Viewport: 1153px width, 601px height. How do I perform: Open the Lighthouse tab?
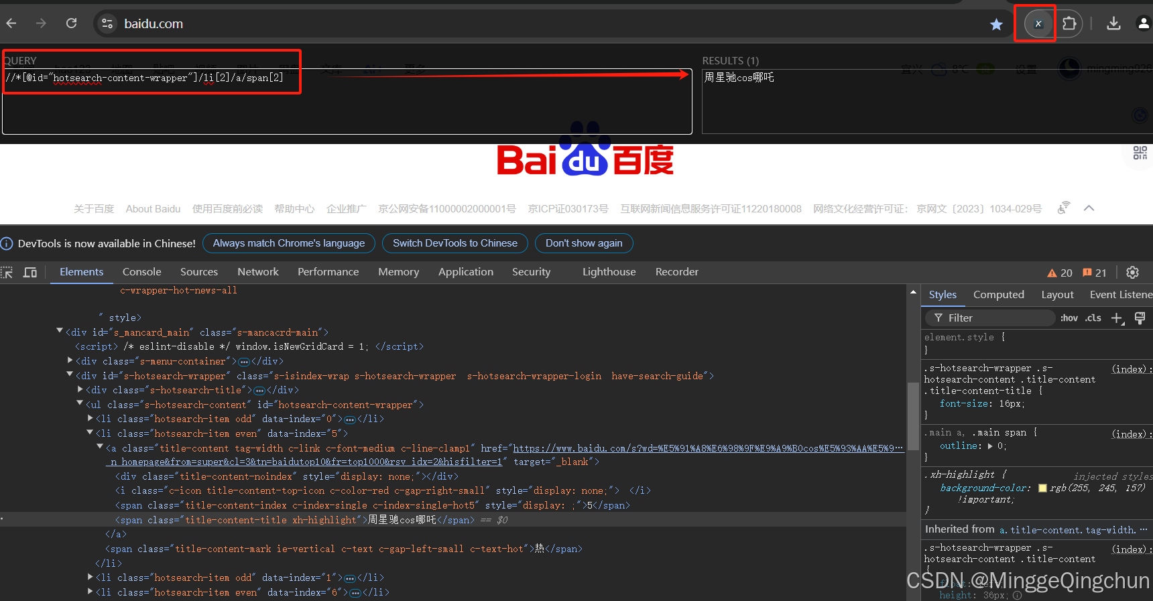point(609,272)
